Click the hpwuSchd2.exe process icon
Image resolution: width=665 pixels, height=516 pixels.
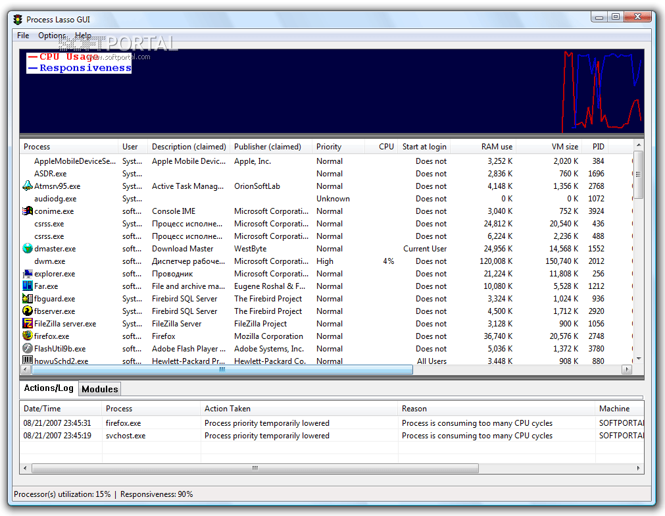pos(28,360)
